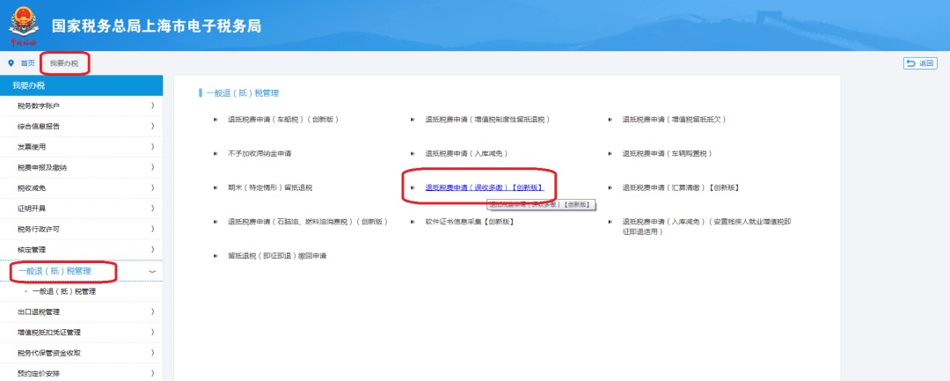The width and height of the screenshot is (950, 381).
Task: Click the chevron next to 核定管理
Action: pos(152,250)
